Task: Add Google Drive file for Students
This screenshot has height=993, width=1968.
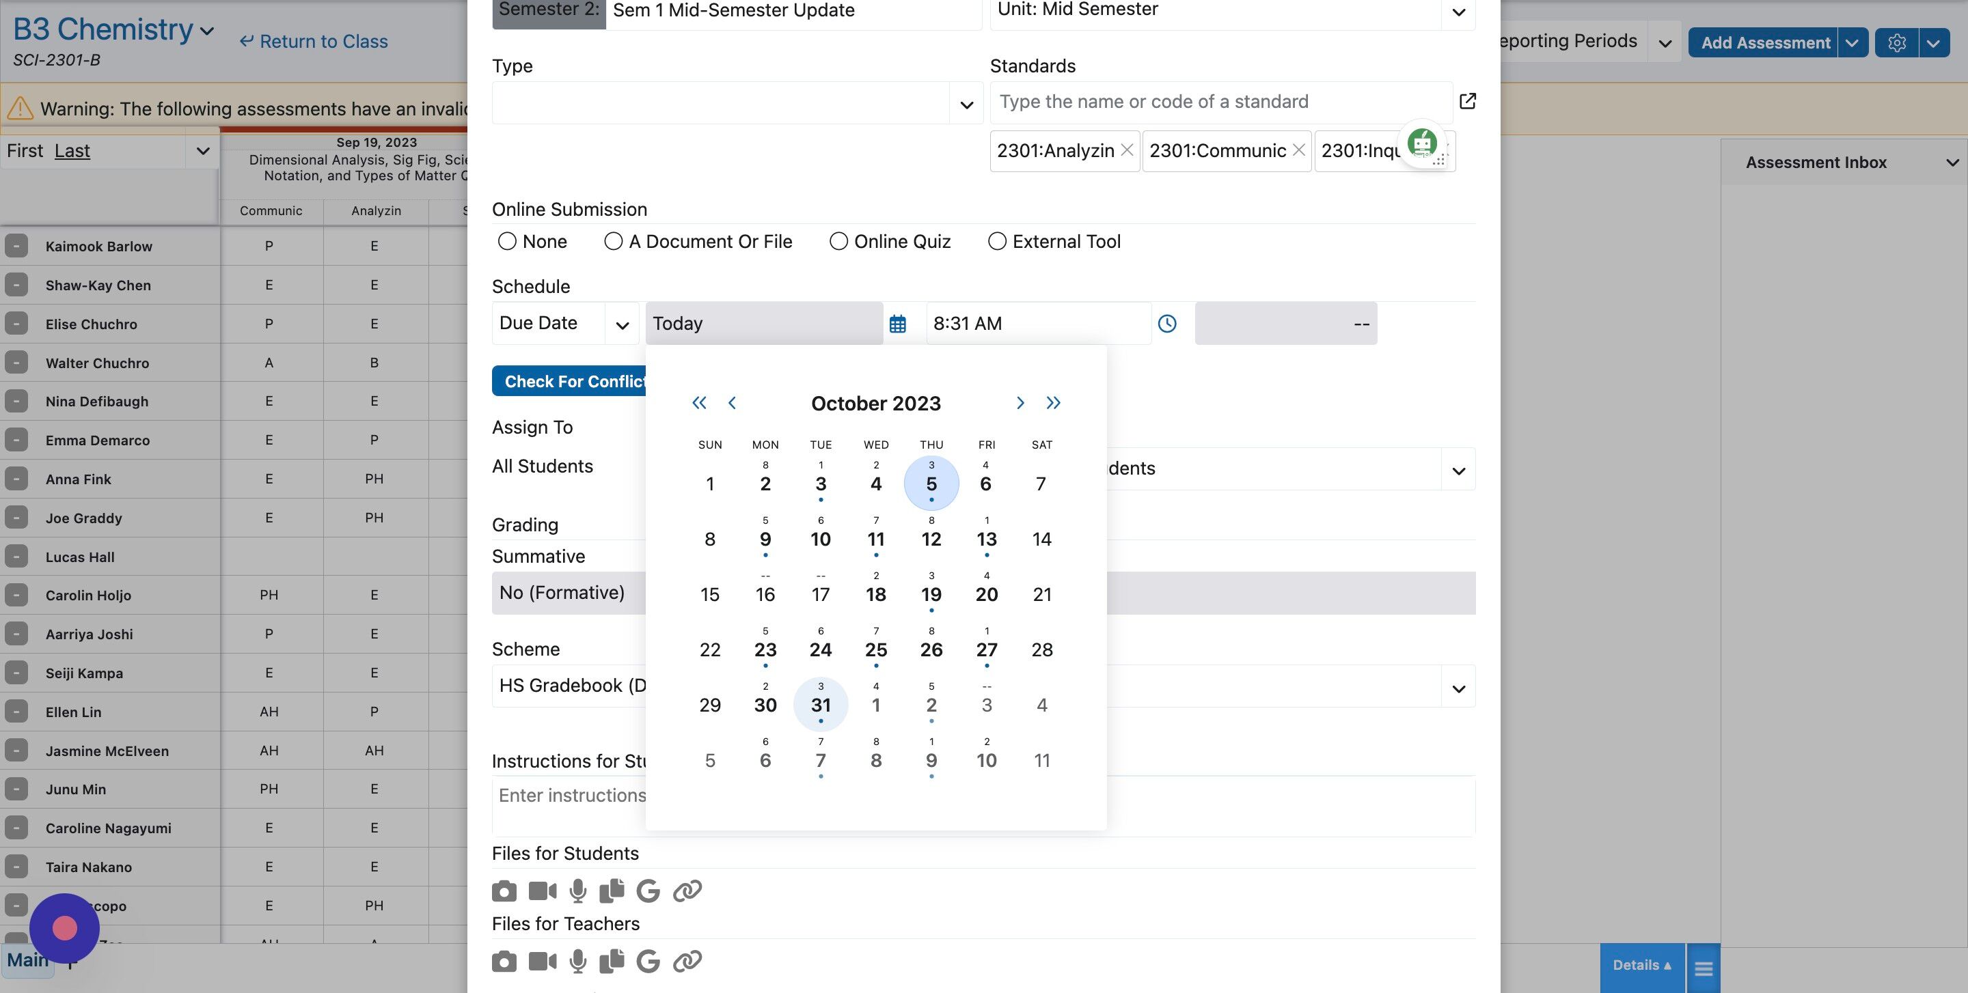Action: click(x=648, y=891)
